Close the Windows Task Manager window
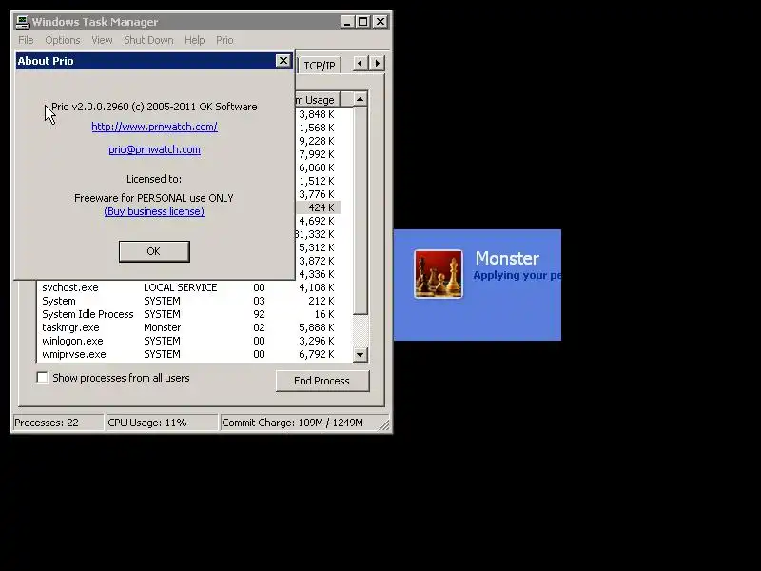This screenshot has height=571, width=761. pos(380,22)
